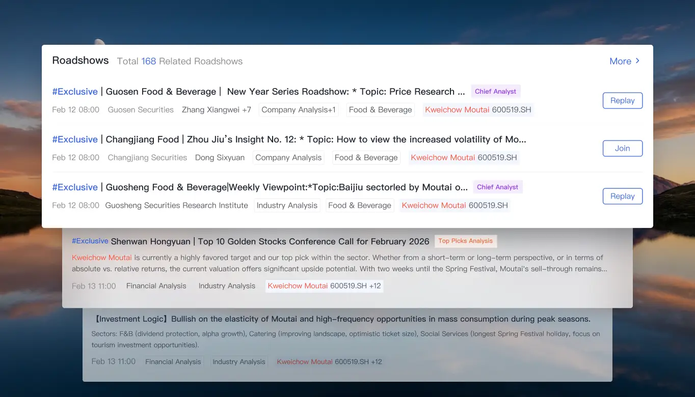Screen dimensions: 695x397
Task: Click Feb 12 08:00 date in Guosen row
Action: [76, 110]
